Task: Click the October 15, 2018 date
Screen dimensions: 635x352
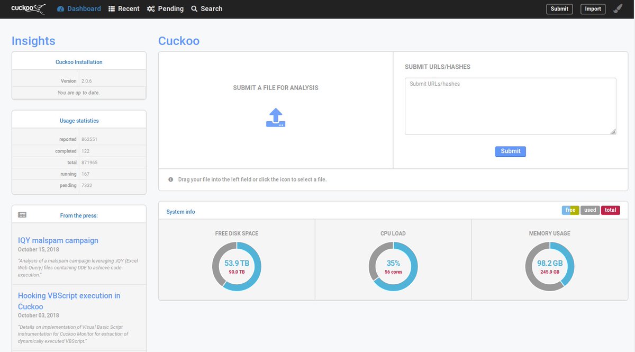Action: 39,249
